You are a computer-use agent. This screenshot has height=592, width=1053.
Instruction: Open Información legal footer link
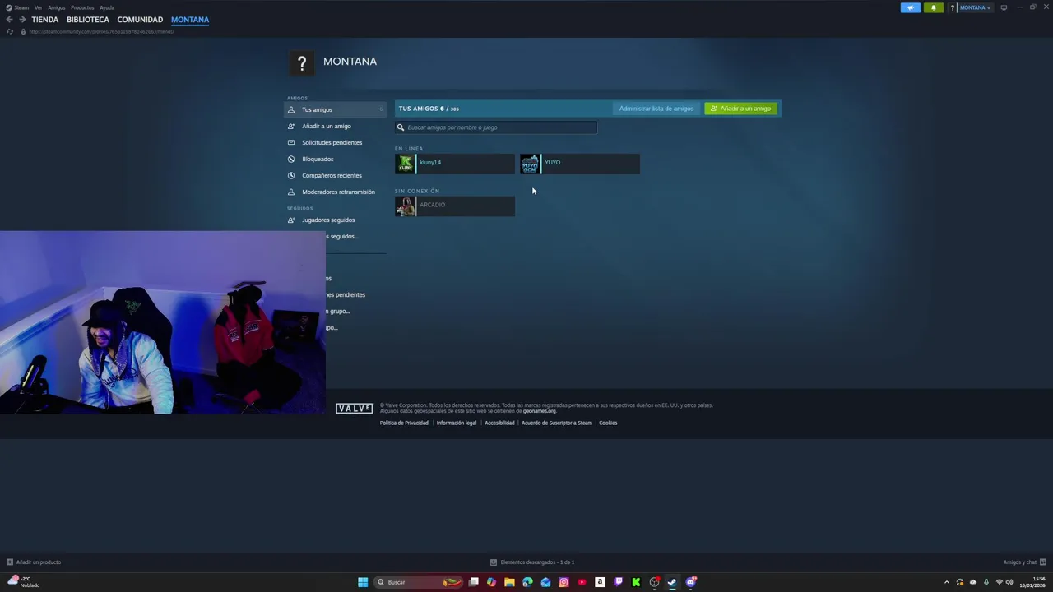457,423
